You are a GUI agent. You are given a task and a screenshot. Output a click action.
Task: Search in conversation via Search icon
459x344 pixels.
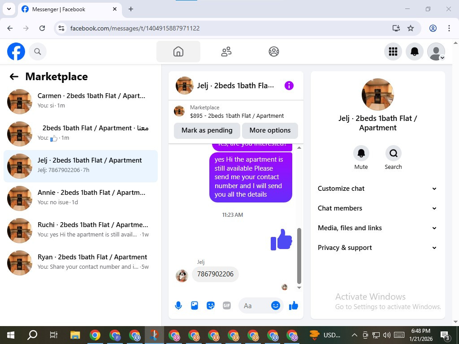click(x=393, y=153)
